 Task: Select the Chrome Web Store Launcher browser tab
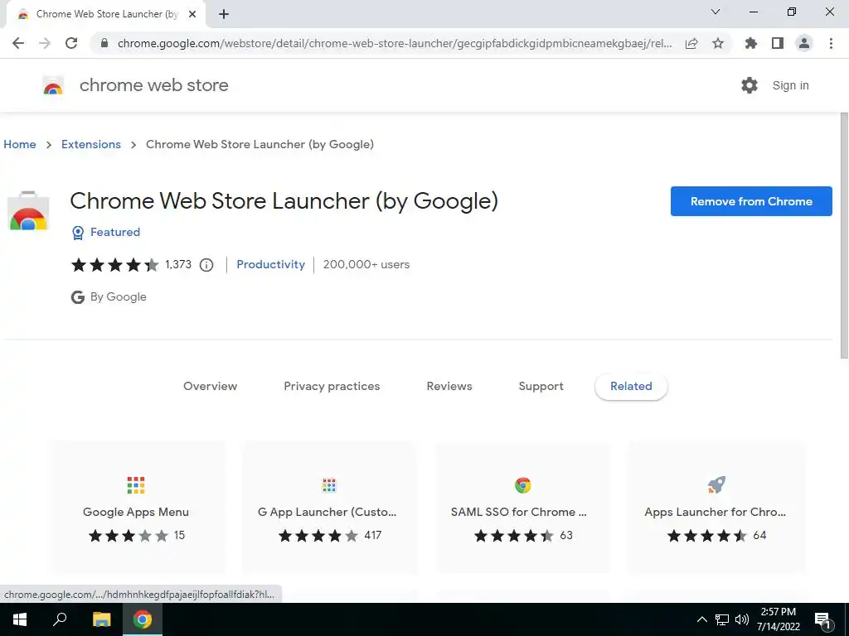tap(105, 14)
